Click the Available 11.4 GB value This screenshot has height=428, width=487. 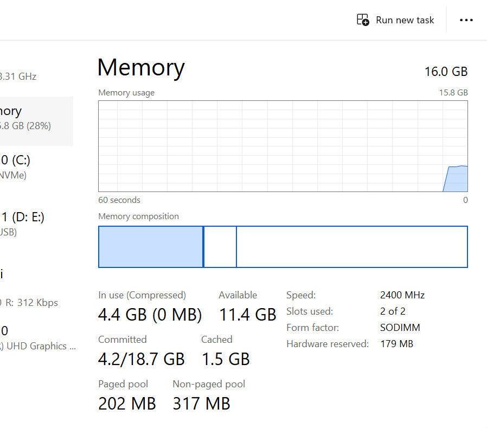[x=247, y=314]
